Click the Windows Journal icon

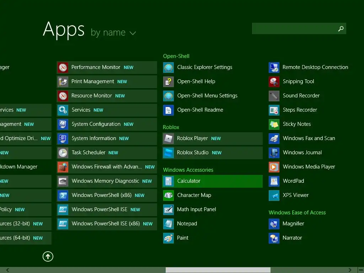tap(274, 153)
